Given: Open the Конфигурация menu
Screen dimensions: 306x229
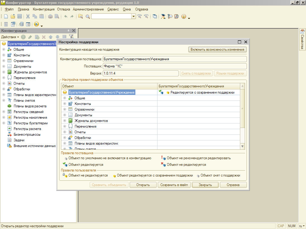Looking at the screenshot, I should point(44,9).
